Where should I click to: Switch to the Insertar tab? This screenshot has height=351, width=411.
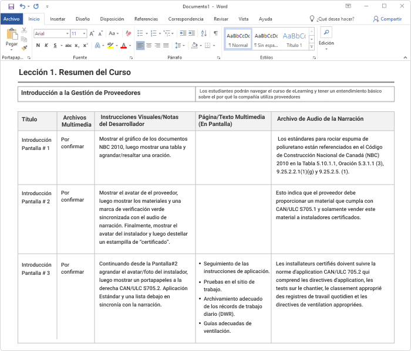(58, 19)
